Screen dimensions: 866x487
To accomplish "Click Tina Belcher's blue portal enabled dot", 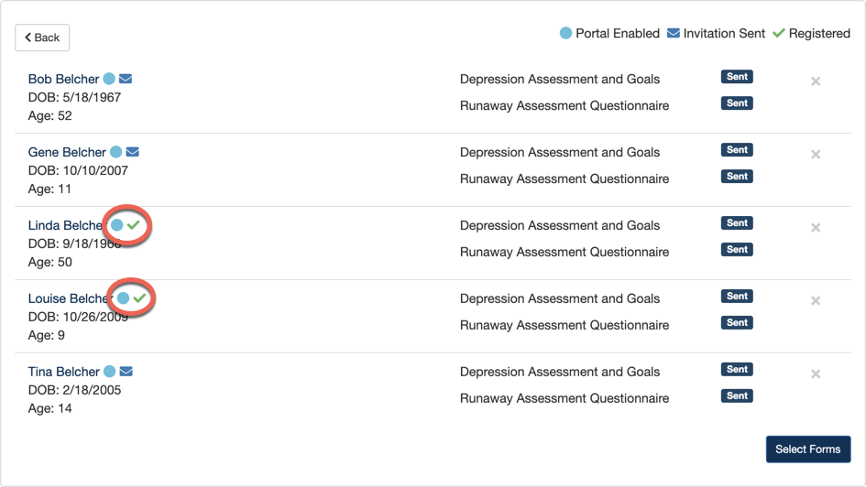I will tap(110, 372).
